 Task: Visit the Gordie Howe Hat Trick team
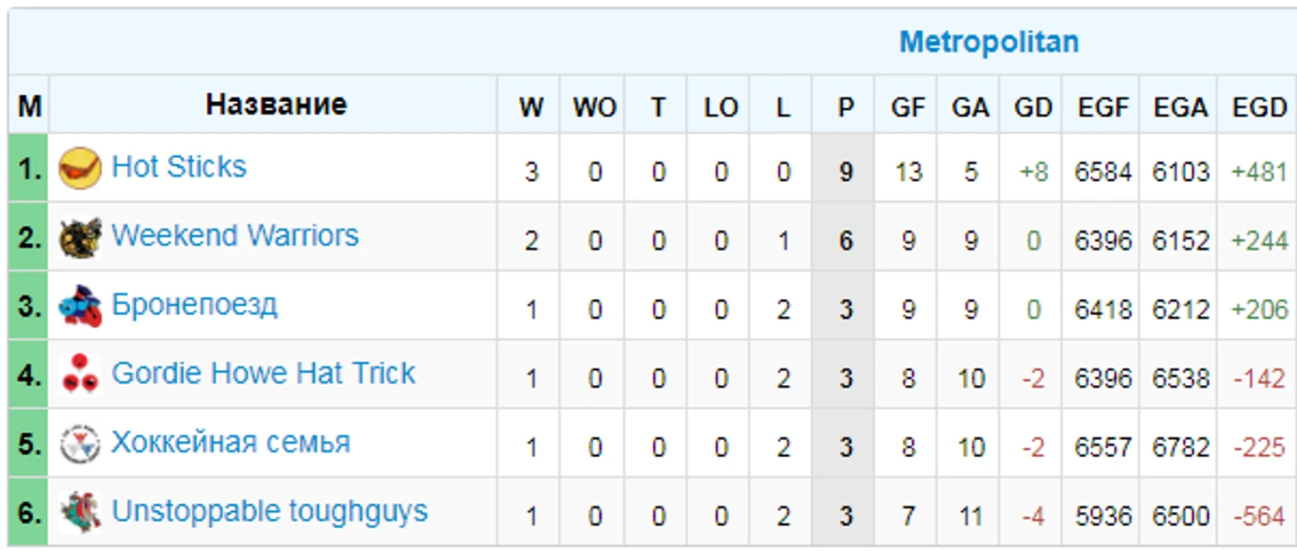pos(264,374)
